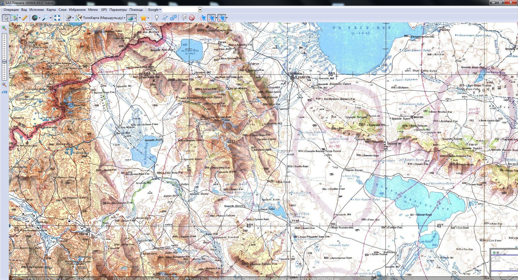
Task: Open the placemark manager list
Action: tap(184, 18)
